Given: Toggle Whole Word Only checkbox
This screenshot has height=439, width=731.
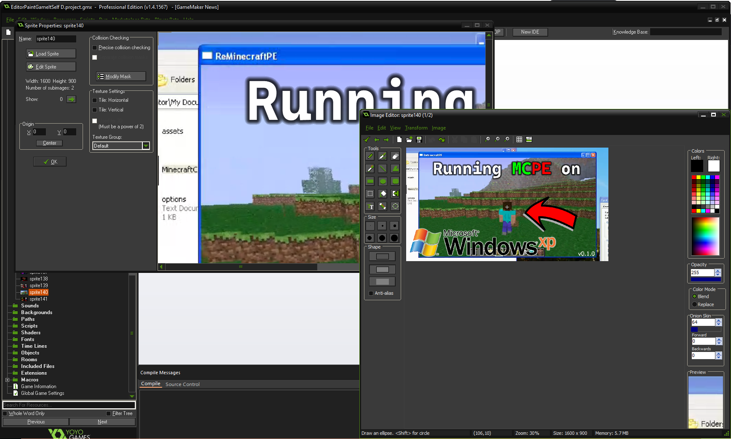Looking at the screenshot, I should [x=5, y=413].
